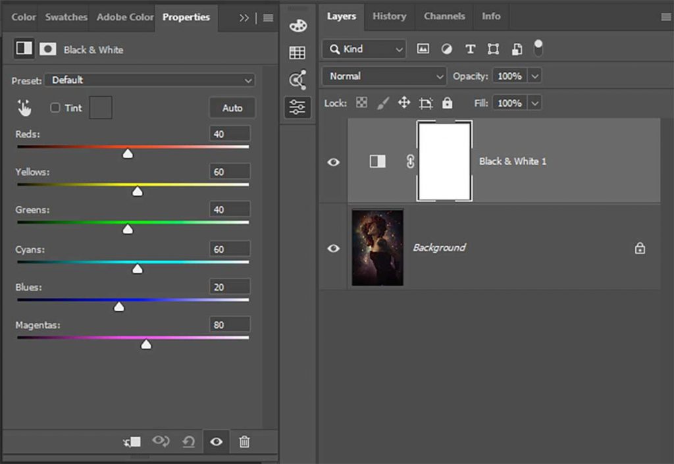The image size is (674, 464).
Task: Reset the Black & White adjustment to defaults
Action: pyautogui.click(x=189, y=442)
